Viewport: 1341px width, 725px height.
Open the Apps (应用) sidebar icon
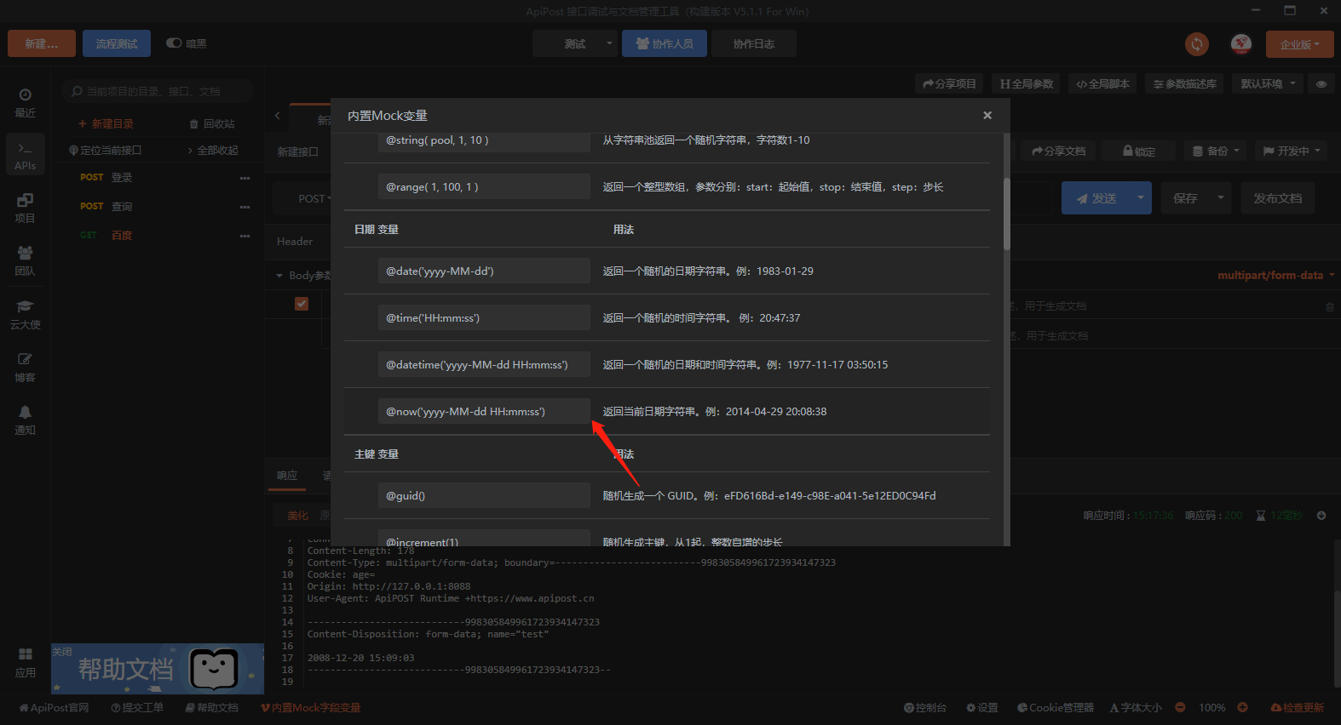pos(25,663)
